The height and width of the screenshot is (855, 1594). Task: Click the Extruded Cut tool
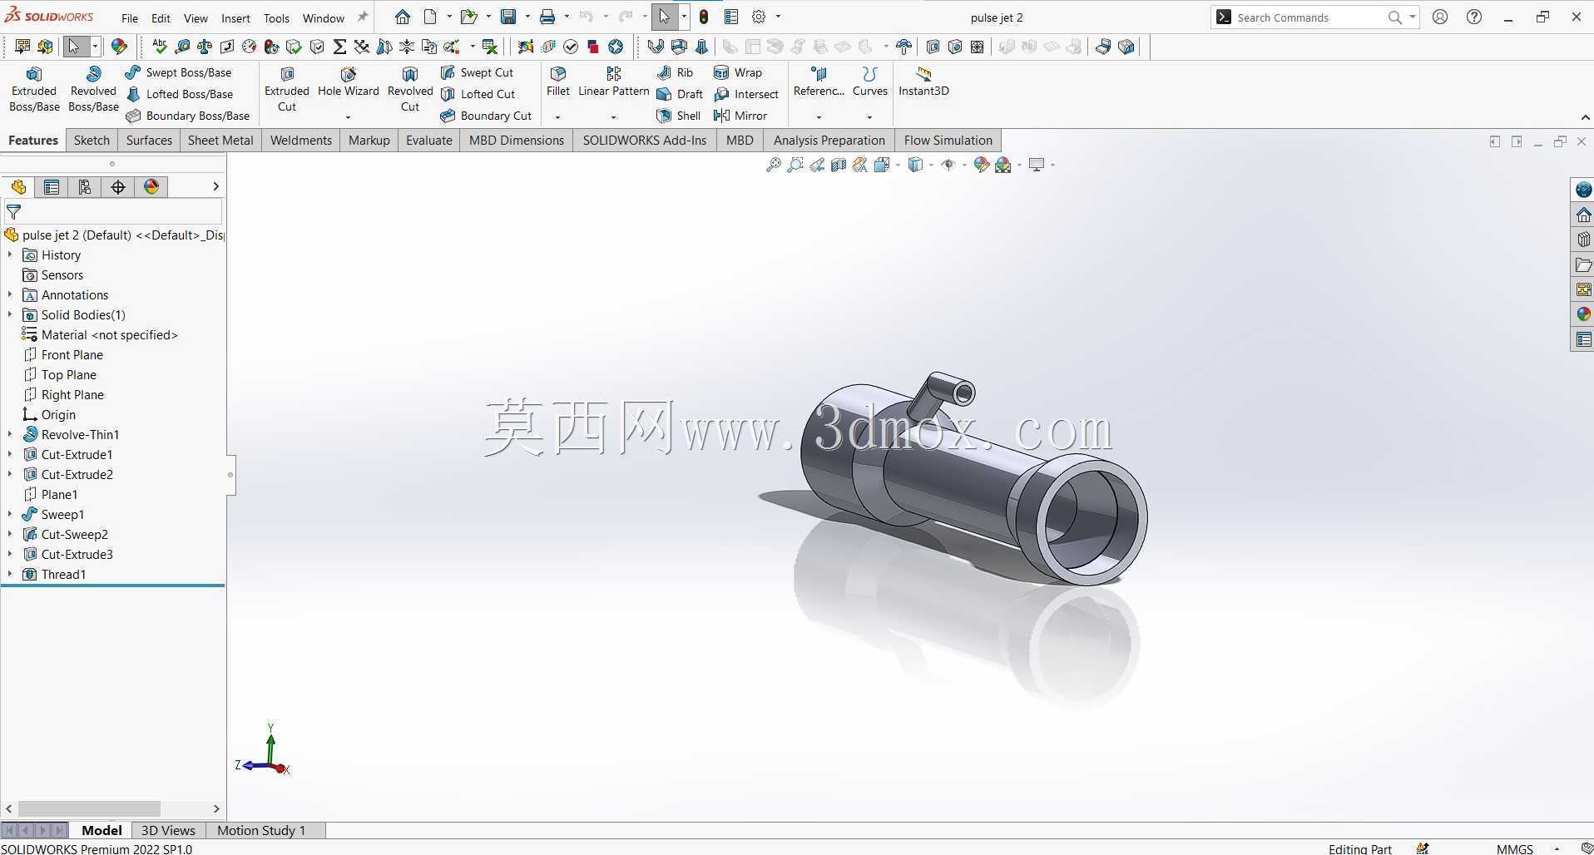coord(287,89)
